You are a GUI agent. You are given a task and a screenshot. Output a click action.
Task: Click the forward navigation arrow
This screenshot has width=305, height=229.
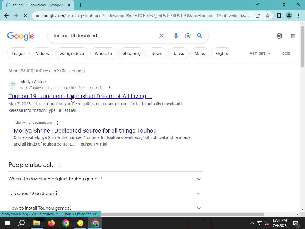pos(16,16)
